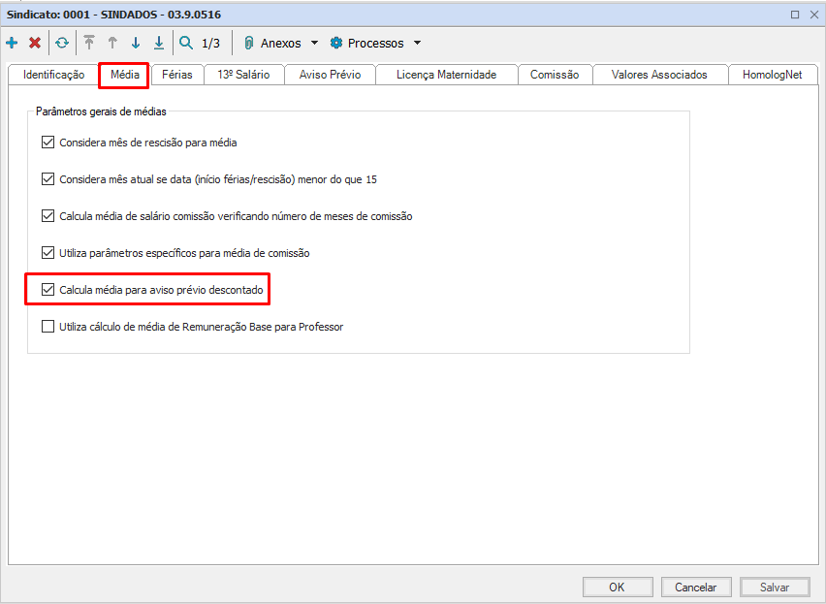Click the OK button
Viewport: 826px width, 604px height.
click(618, 588)
